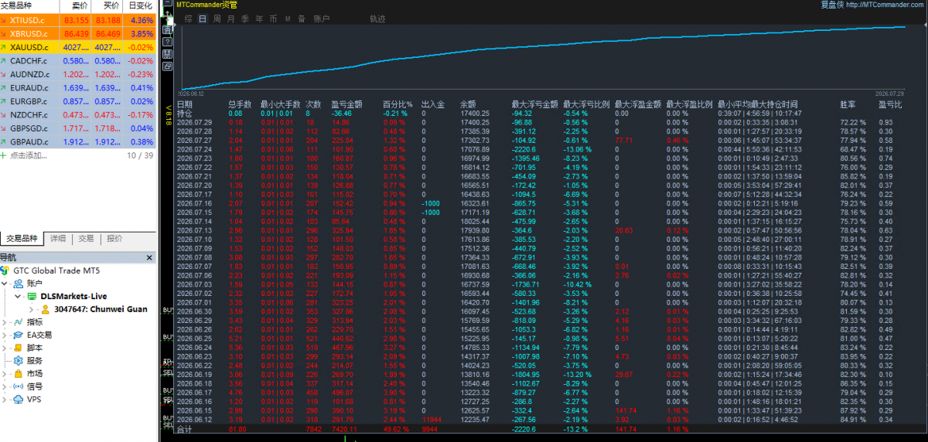Click the four-arrow move panel icon
The image size is (928, 442).
pyautogui.click(x=167, y=15)
